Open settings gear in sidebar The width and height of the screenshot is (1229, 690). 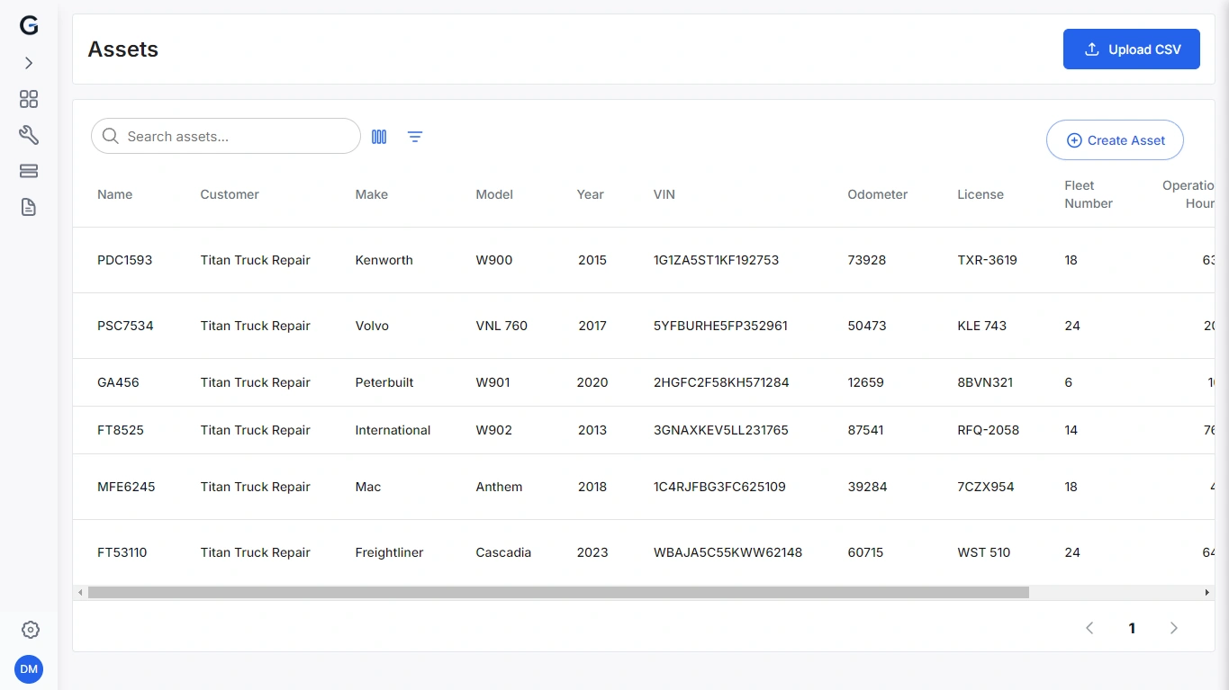pos(30,630)
